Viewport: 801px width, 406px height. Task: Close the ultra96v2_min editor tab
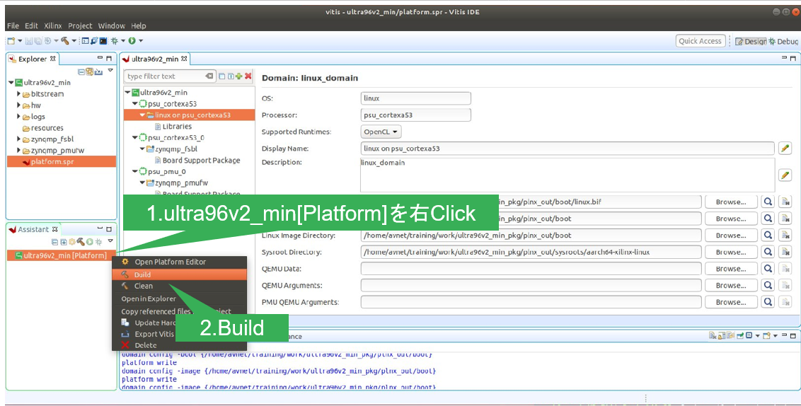185,59
